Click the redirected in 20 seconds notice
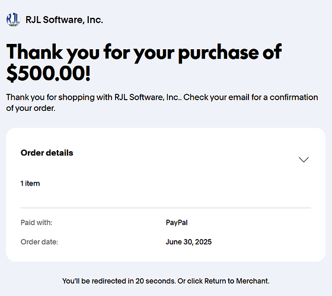 coord(119,281)
